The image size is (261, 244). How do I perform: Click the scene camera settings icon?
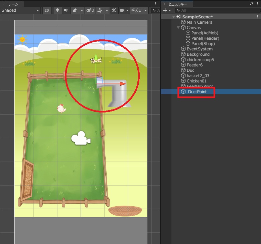(x=122, y=10)
